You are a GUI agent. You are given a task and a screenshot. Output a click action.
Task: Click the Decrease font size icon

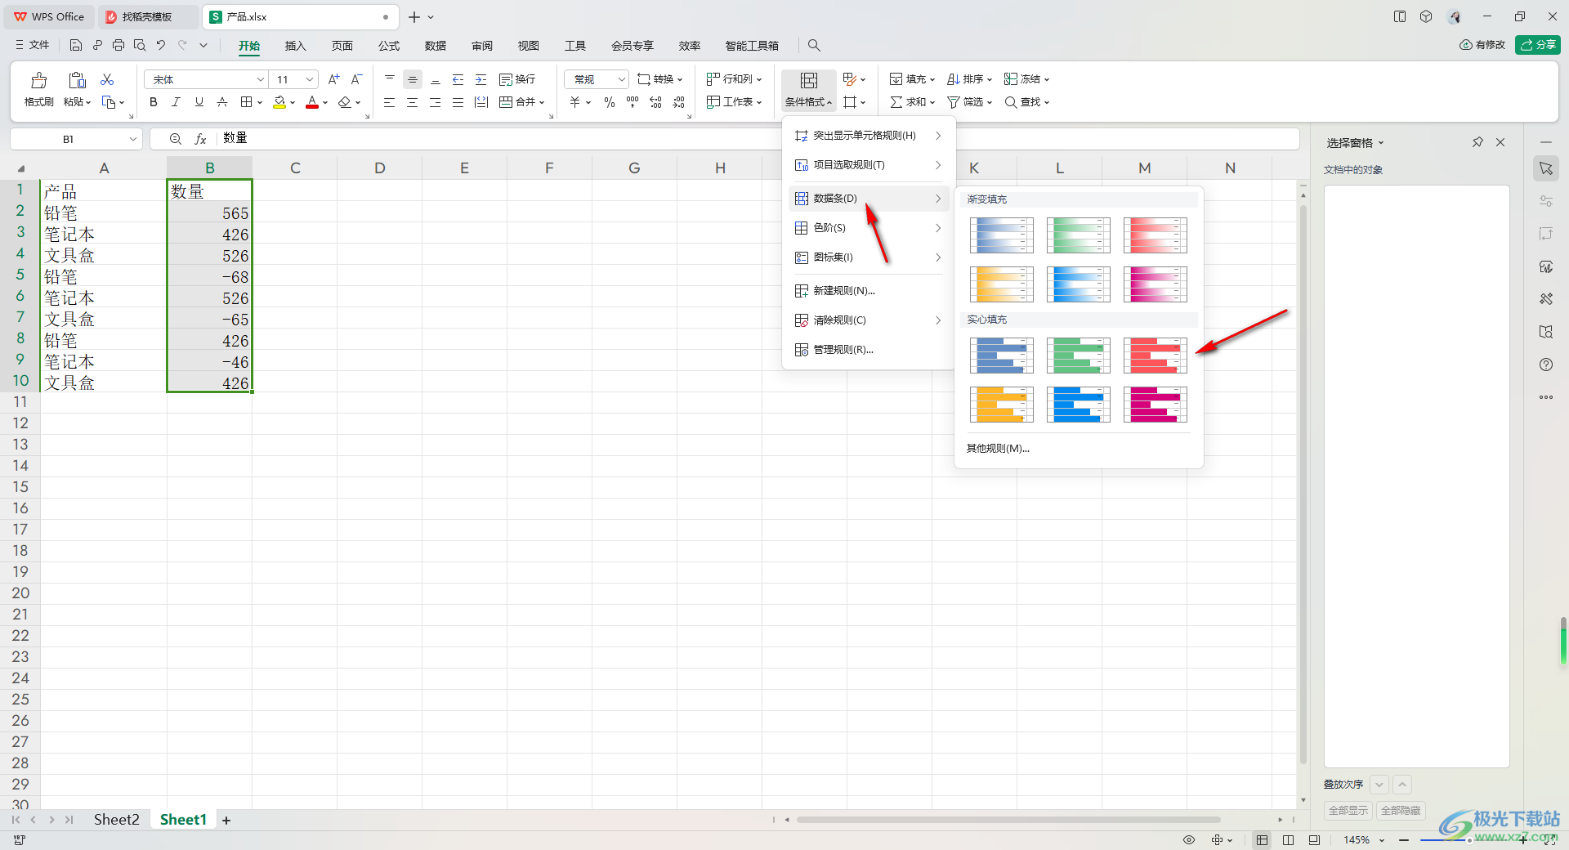click(x=356, y=79)
